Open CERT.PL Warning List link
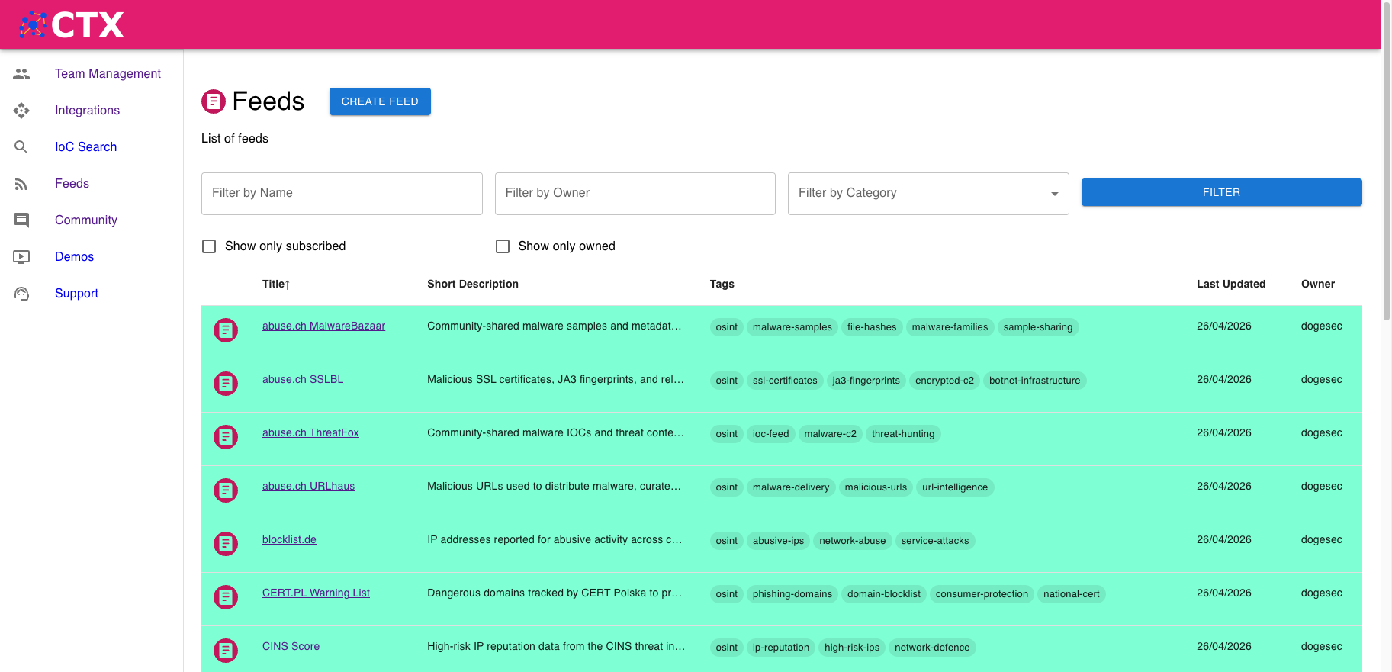This screenshot has width=1392, height=672. click(x=316, y=593)
